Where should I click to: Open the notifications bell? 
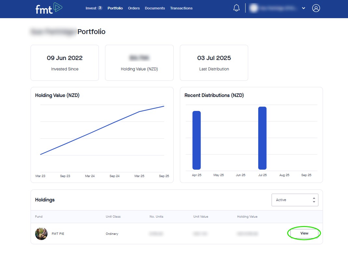[236, 8]
